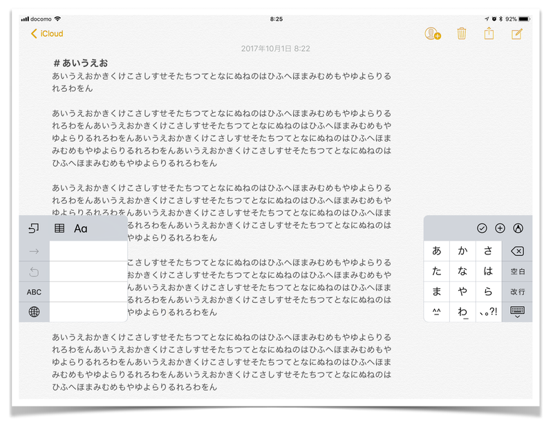This screenshot has width=553, height=421.
Task: Undo the last typing action
Action: pos(33,270)
